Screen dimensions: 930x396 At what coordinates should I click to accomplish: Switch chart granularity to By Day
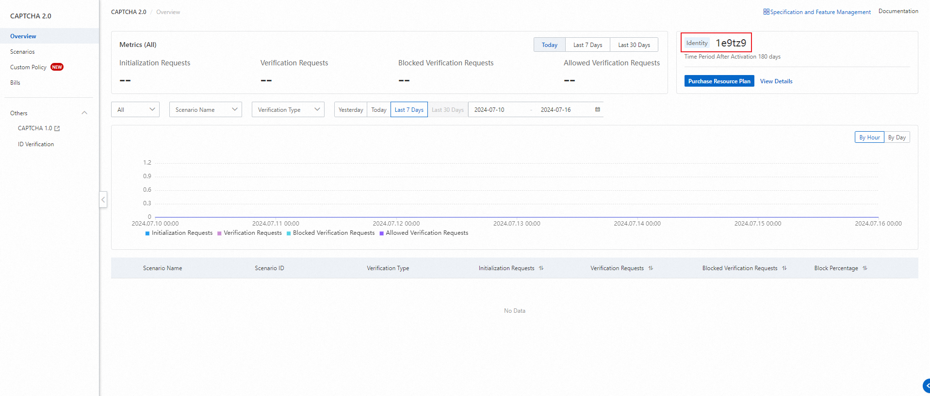click(x=897, y=137)
